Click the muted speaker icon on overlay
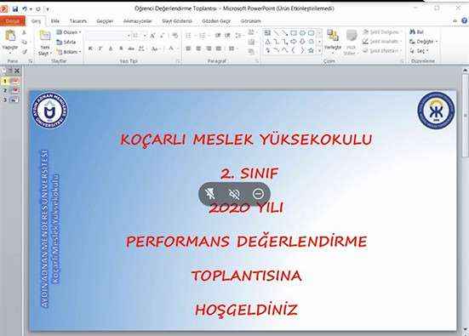This screenshot has height=336, width=469. pyautogui.click(x=234, y=194)
